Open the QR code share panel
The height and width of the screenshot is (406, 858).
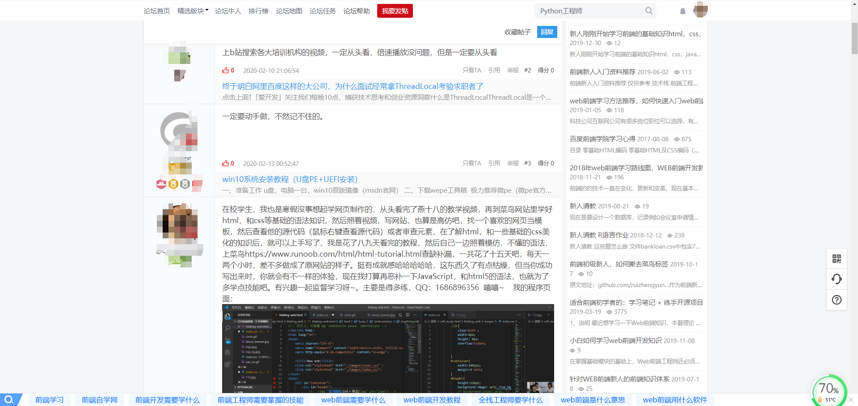click(x=836, y=258)
